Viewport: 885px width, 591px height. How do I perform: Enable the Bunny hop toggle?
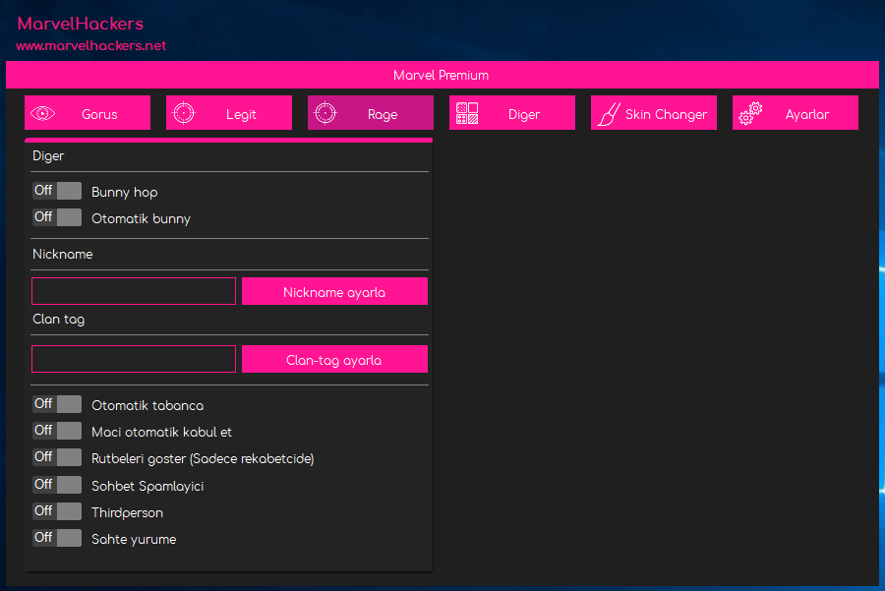pos(57,190)
